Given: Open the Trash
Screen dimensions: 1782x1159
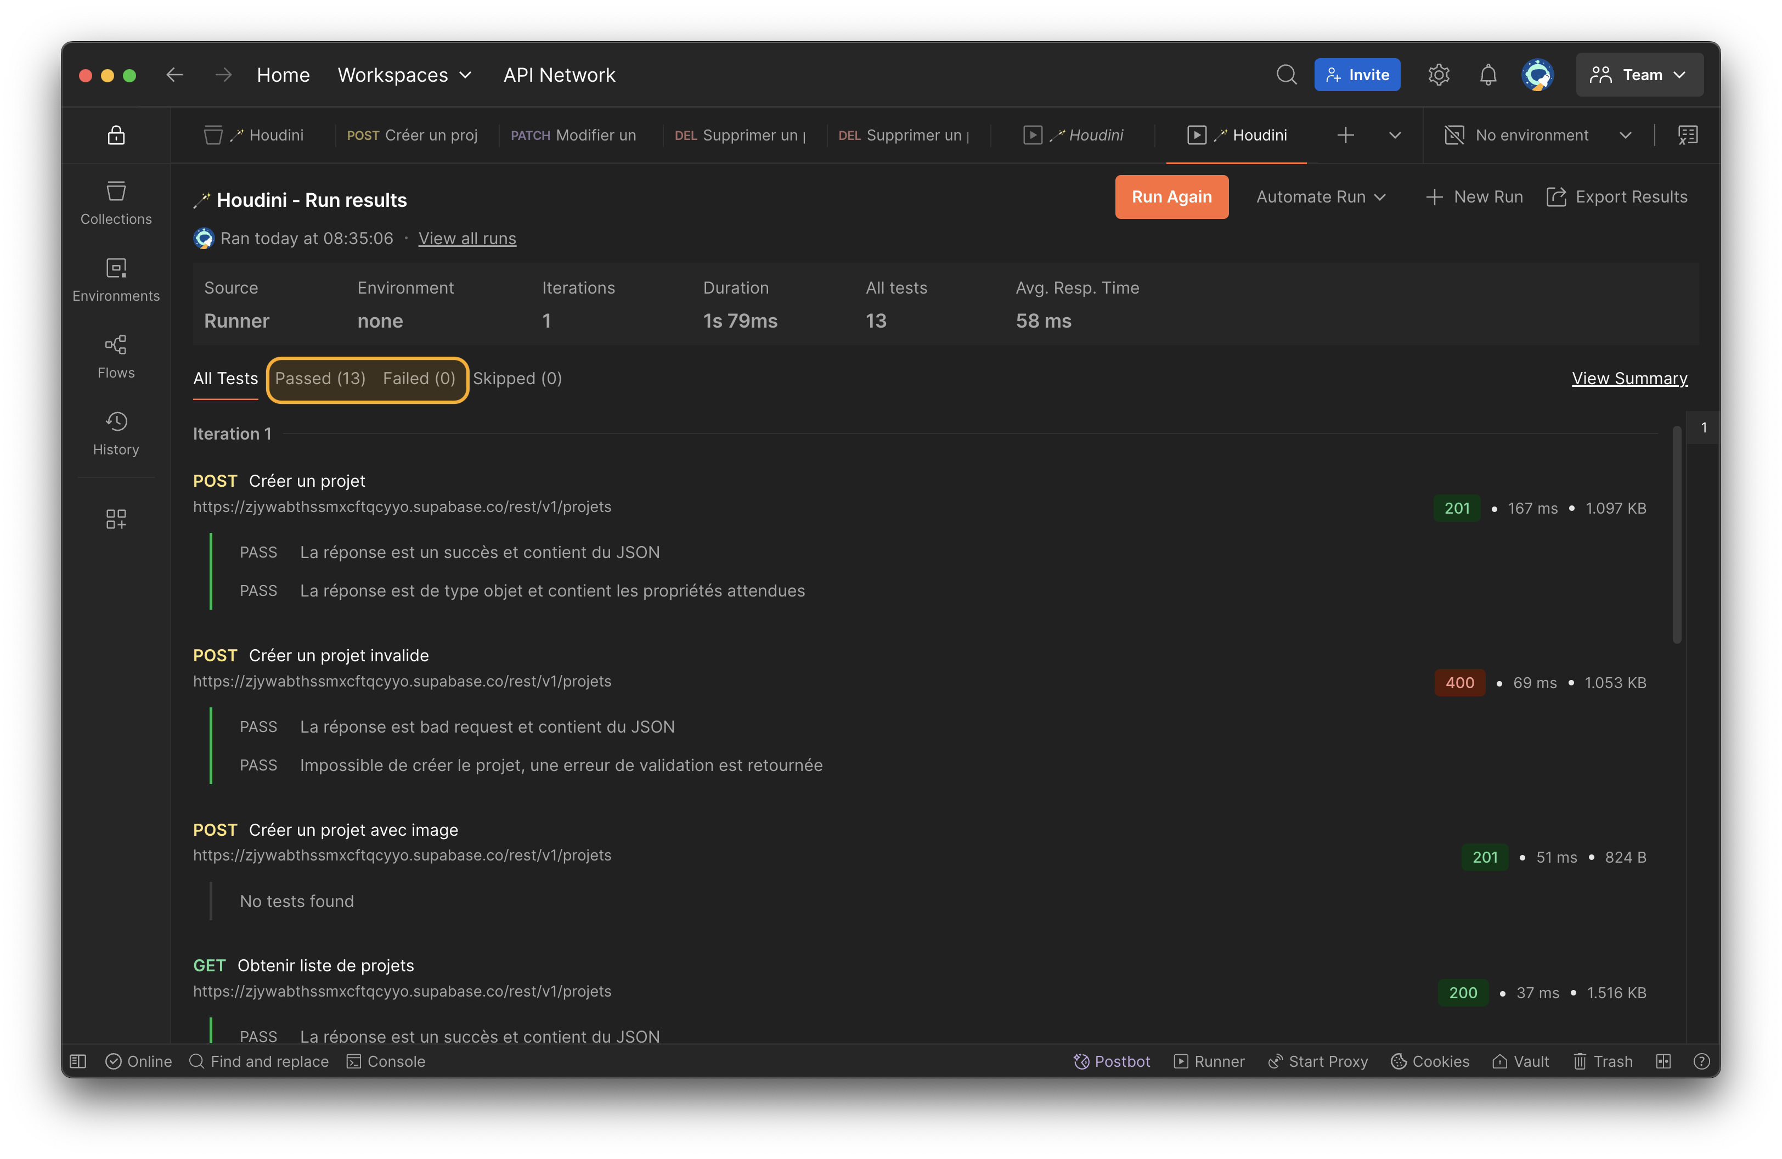Looking at the screenshot, I should point(1603,1062).
